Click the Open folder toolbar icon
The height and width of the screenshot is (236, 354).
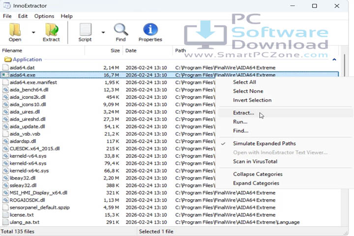click(x=15, y=30)
